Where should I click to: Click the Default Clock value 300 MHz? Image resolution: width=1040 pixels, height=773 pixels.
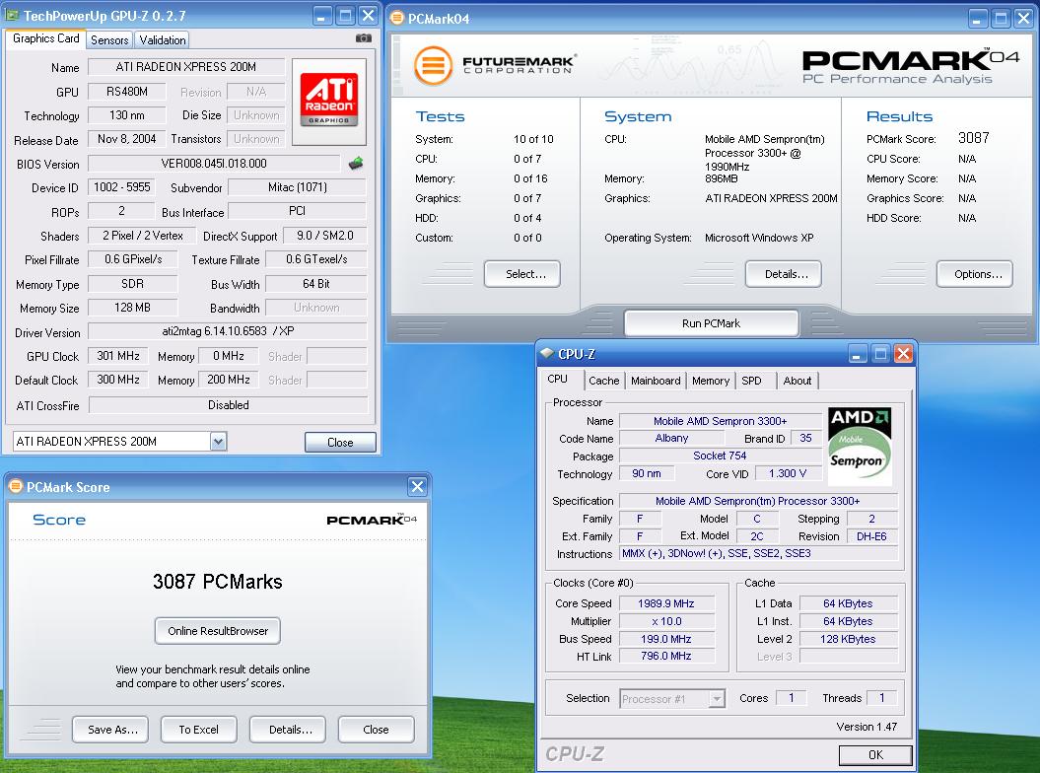coord(118,380)
